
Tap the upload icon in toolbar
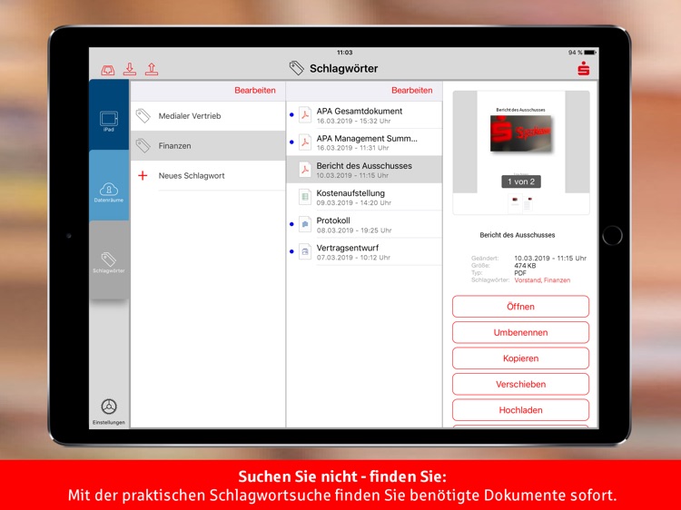[x=152, y=69]
